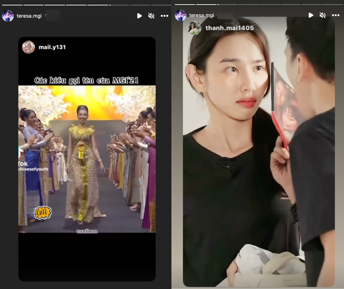
Task: Open more options on the right story
Action: (x=336, y=15)
